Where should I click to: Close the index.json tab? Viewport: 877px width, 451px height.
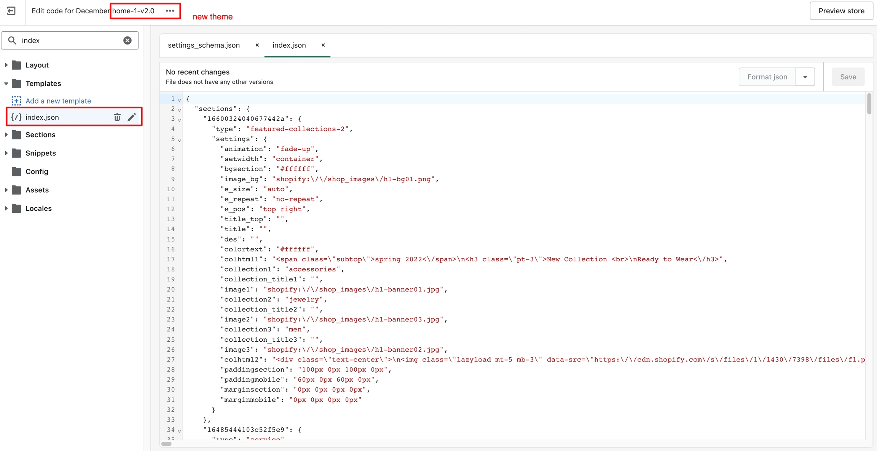click(x=323, y=45)
